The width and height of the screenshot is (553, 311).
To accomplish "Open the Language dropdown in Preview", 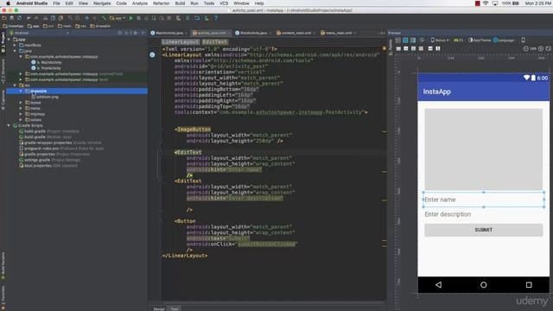I will pos(504,41).
